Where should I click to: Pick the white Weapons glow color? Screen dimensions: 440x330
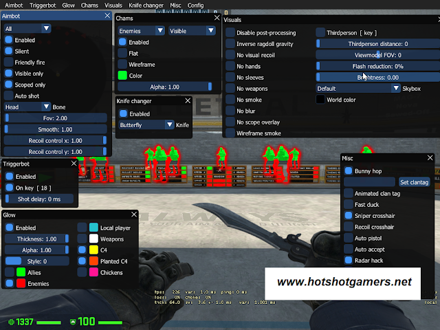[93, 239]
